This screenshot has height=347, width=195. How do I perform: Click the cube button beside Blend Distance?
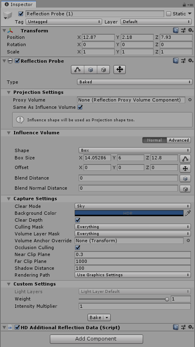pyautogui.click(x=185, y=178)
